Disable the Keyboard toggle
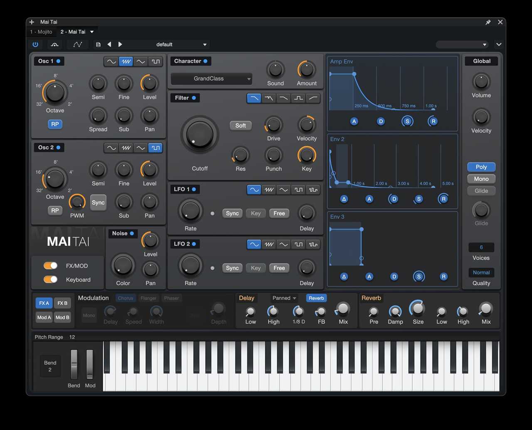Screen dimensions: 532x430 pyautogui.click(x=50, y=280)
